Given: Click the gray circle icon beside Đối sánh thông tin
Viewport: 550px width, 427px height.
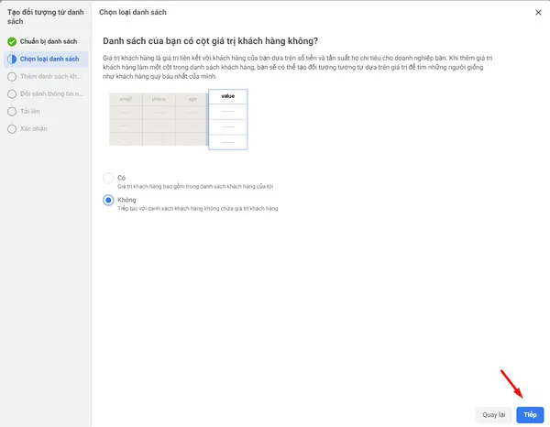Looking at the screenshot, I should pyautogui.click(x=11, y=94).
